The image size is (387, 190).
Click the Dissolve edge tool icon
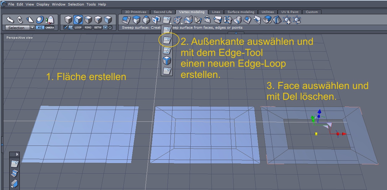pyautogui.click(x=257, y=20)
